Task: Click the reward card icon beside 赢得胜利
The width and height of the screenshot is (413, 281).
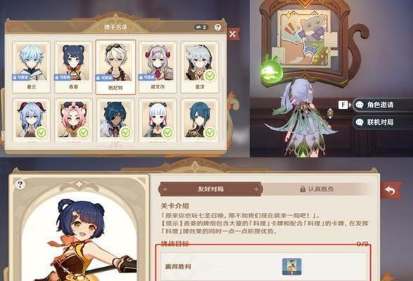Action: click(292, 266)
